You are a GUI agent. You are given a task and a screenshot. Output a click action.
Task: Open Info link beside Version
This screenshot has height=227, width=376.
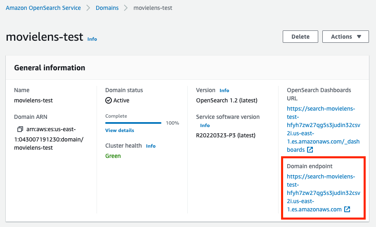click(x=225, y=90)
